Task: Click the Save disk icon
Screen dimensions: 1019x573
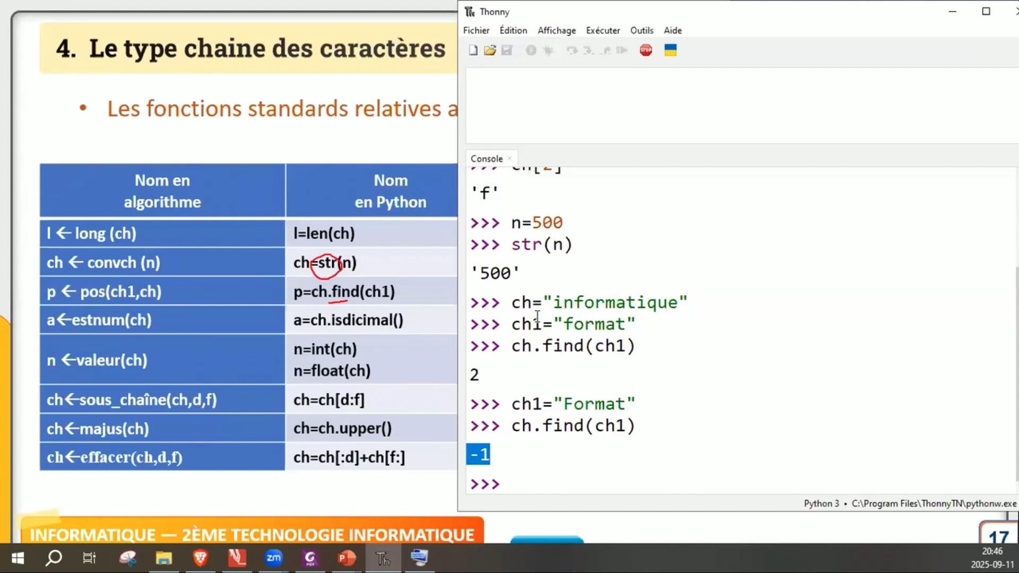Action: click(507, 50)
